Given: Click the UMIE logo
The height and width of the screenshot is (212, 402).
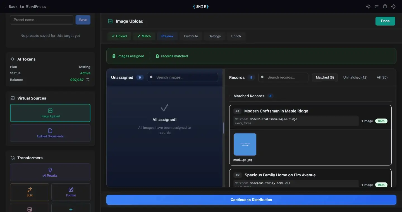Looking at the screenshot, I should tap(201, 6).
